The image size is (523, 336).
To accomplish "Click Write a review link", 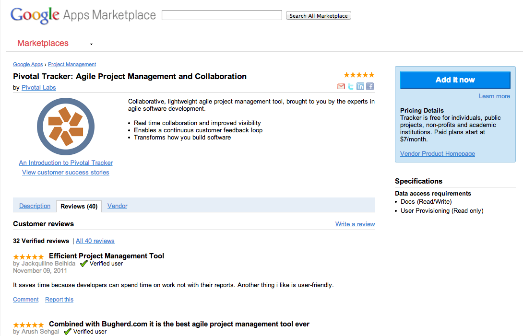I will (x=355, y=224).
